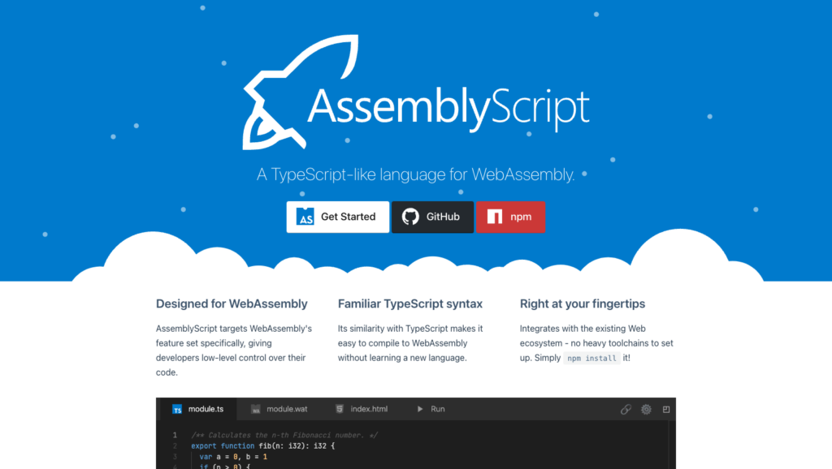
Task: Copy the share link via chain icon
Action: [626, 410]
